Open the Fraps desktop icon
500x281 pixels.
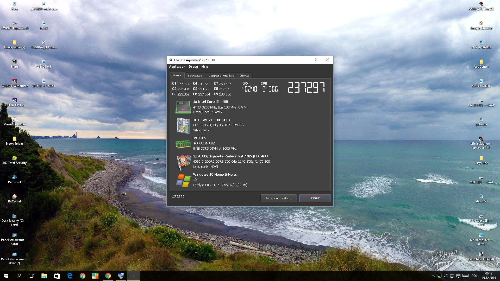tap(15, 64)
